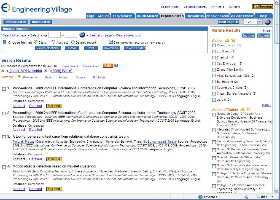The height and width of the screenshot is (200, 280).
Task: Open the RSS feed button
Action: (x=108, y=66)
